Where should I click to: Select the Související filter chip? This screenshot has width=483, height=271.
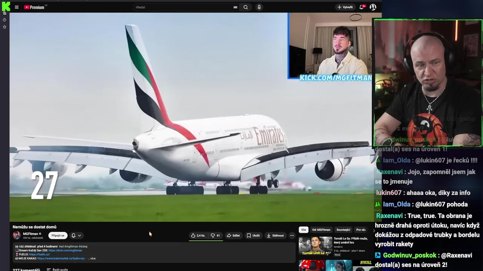click(x=343, y=230)
